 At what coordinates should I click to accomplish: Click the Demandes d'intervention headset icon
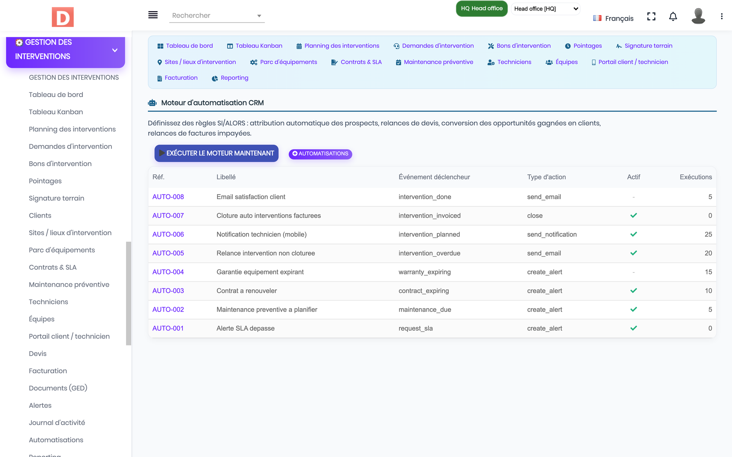tap(396, 46)
